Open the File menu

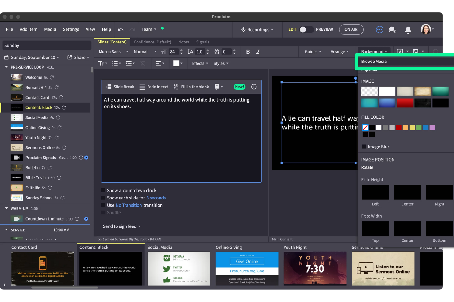[10, 29]
